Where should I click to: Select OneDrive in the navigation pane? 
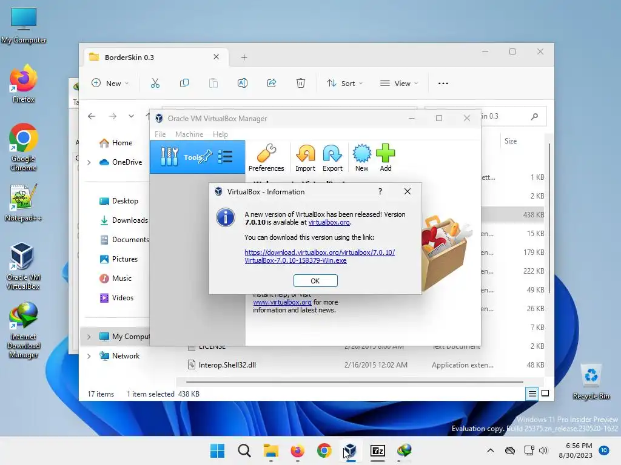click(121, 162)
